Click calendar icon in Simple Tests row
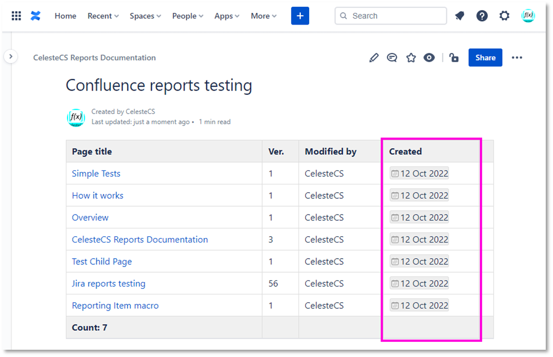The height and width of the screenshot is (357, 553). point(395,174)
